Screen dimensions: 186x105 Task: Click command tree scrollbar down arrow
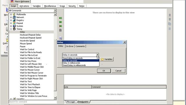tap(55, 98)
